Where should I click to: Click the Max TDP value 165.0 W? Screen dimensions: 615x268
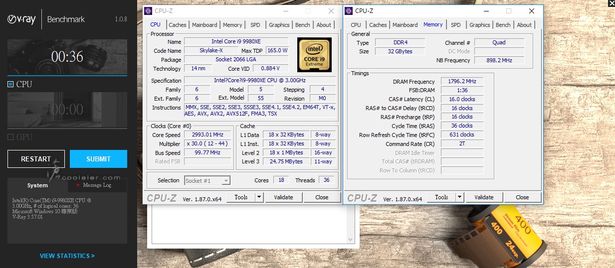278,50
